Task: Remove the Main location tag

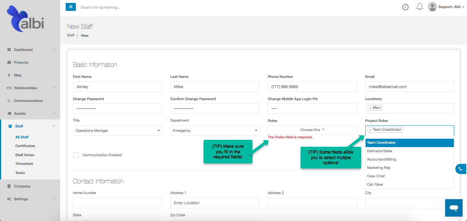Action: (x=370, y=108)
